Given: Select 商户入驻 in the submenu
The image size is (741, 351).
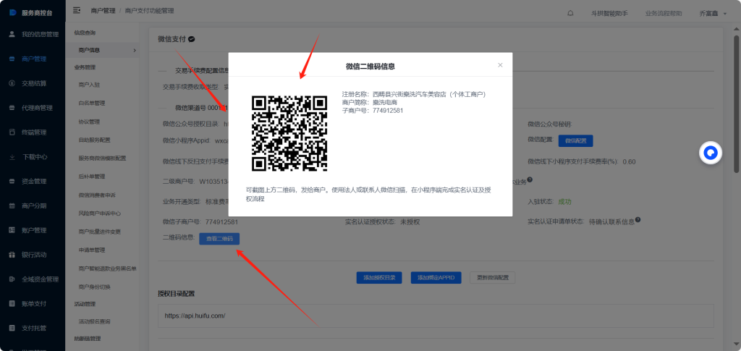Looking at the screenshot, I should coord(89,85).
